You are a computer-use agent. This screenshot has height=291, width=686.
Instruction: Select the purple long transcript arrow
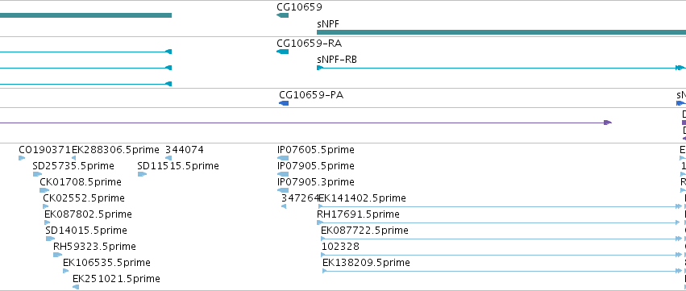306,123
